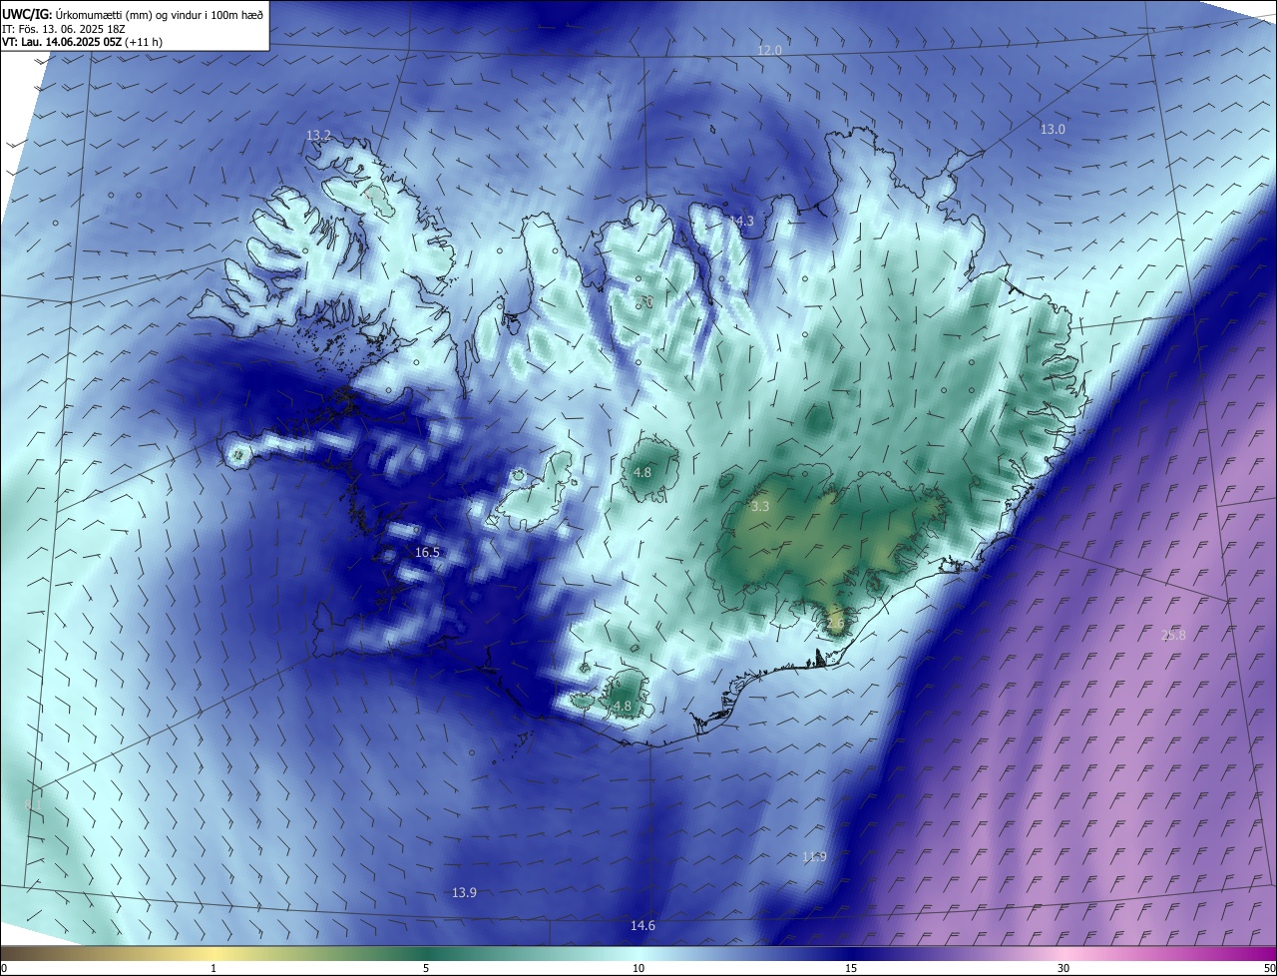Click the 10 tick on the color scale
Viewport: 1277px width, 976px height.
pos(638,968)
